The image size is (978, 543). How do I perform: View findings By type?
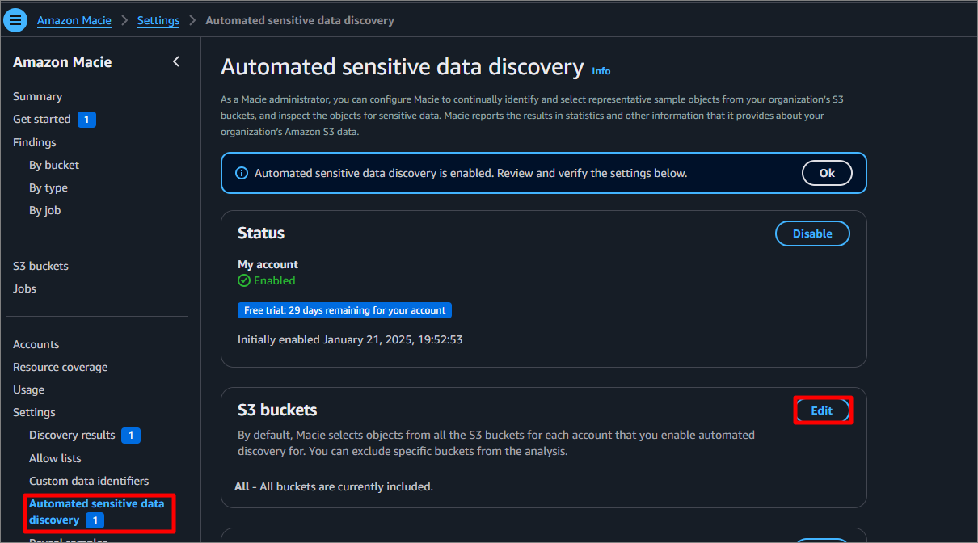48,187
